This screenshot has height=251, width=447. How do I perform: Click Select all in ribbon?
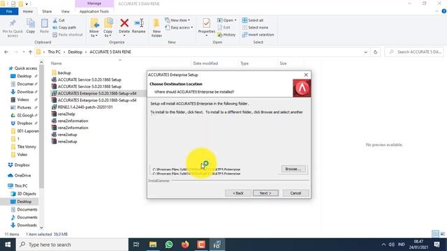253,20
